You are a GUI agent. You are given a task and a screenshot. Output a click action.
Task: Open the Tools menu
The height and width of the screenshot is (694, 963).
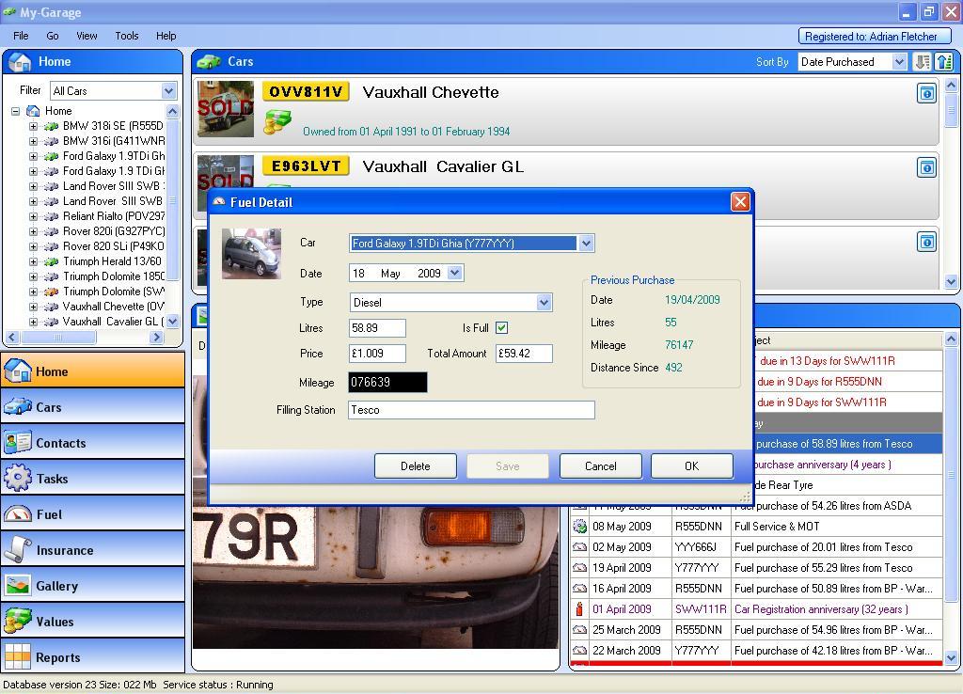coord(126,36)
